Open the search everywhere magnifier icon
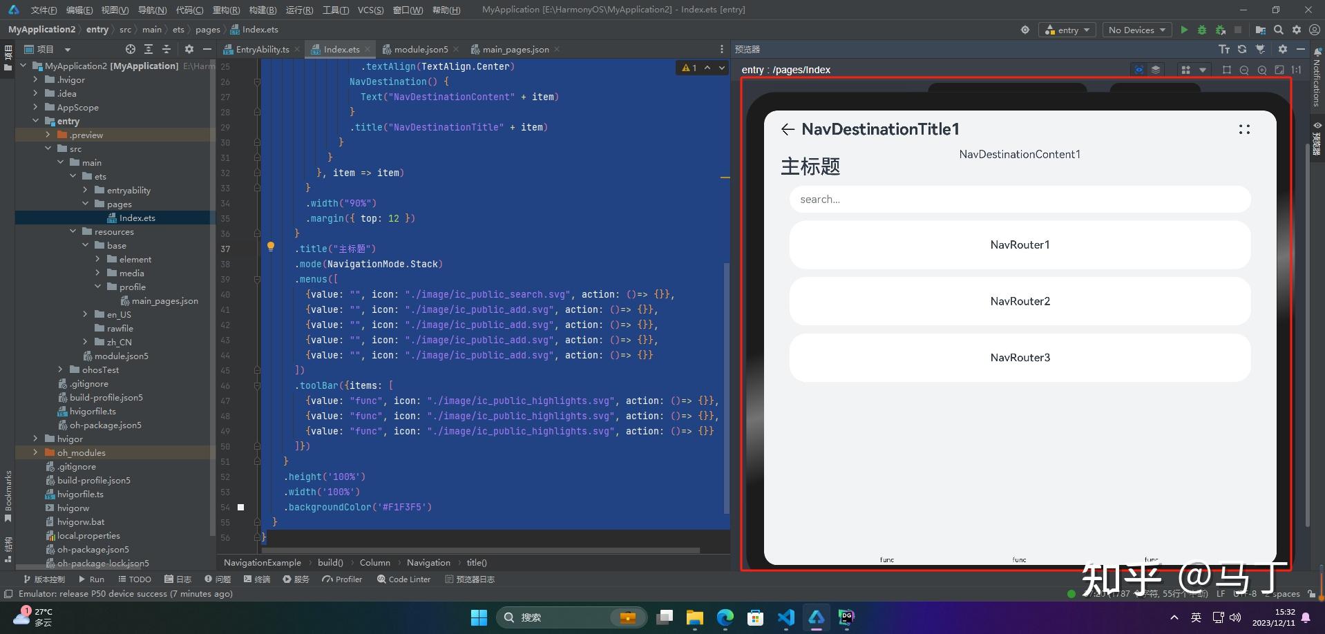 pos(1279,30)
